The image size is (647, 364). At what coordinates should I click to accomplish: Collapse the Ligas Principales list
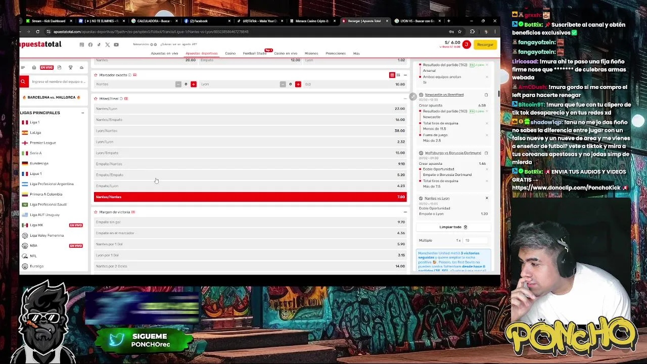[x=82, y=113]
